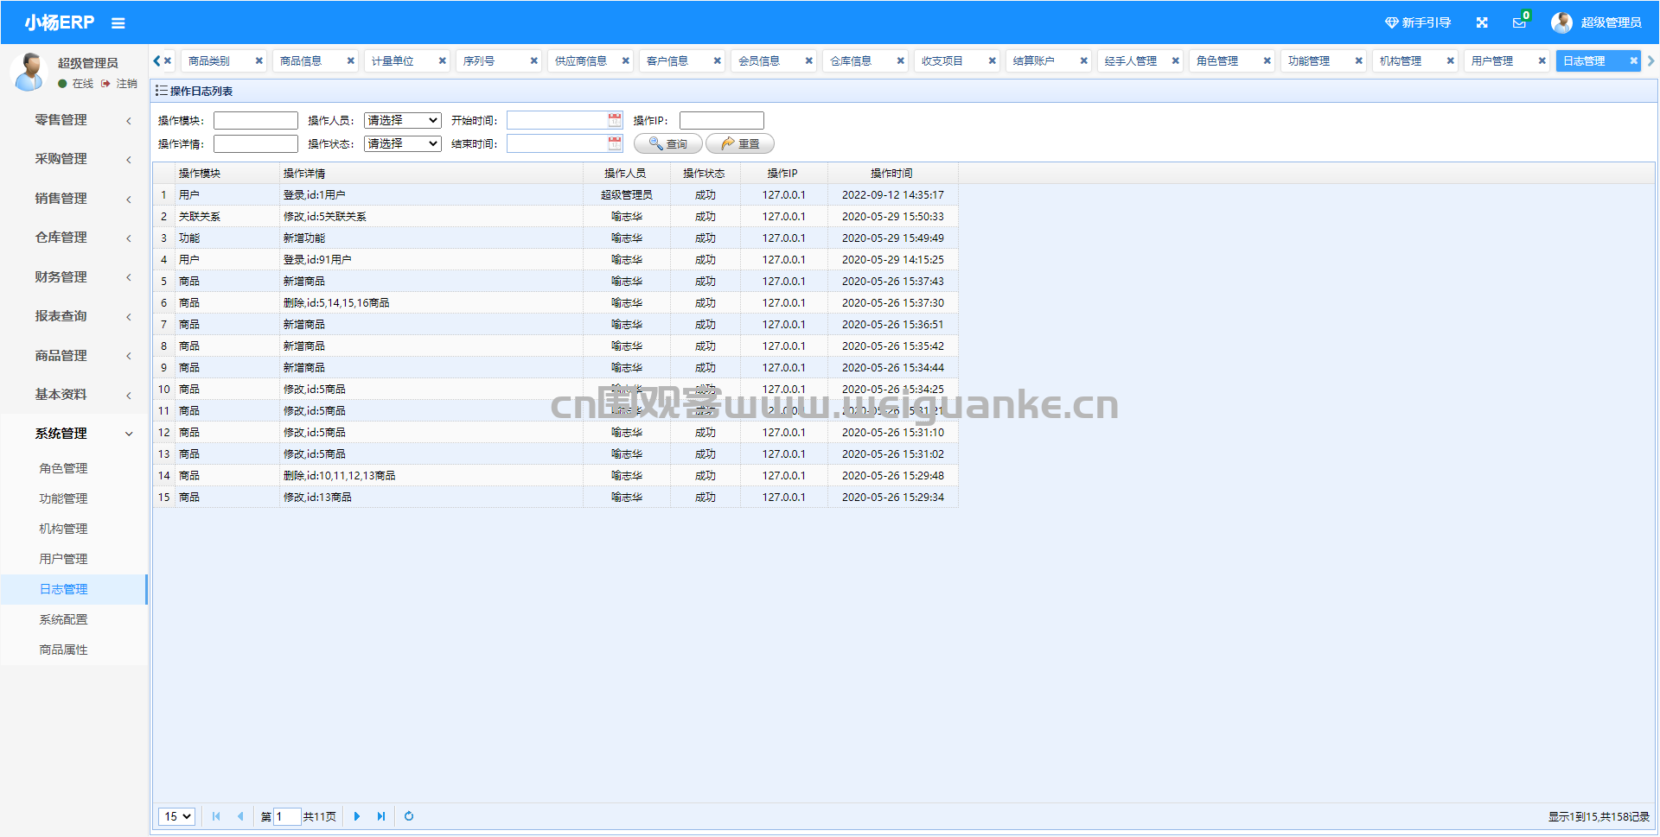Expand the 财务管理 sidebar menu
This screenshot has height=837, width=1660.
[74, 277]
